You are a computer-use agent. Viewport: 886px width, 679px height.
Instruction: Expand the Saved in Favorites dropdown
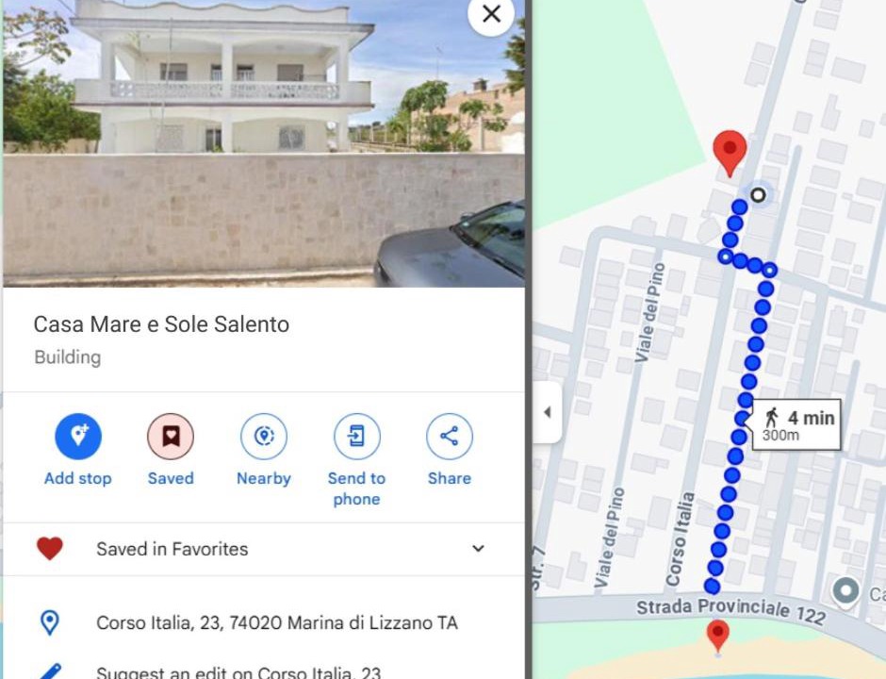click(x=478, y=549)
